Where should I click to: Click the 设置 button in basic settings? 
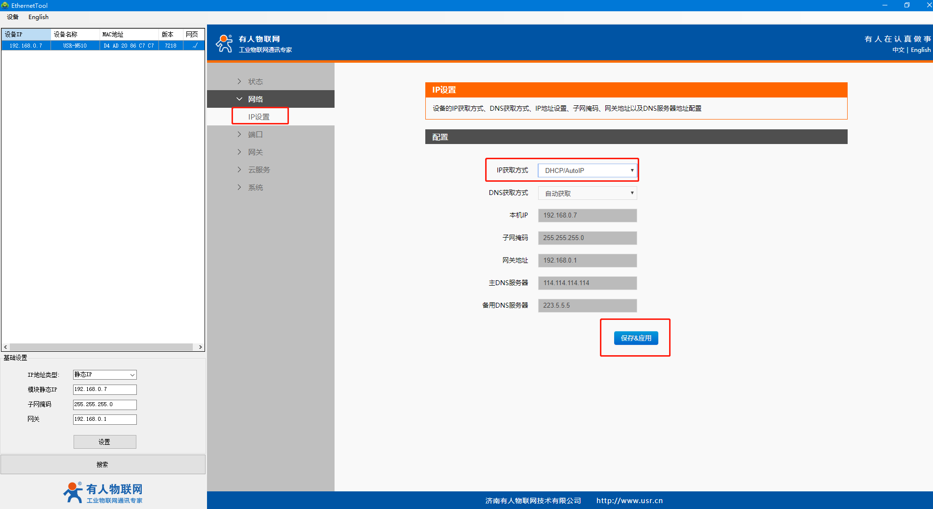[x=104, y=442]
